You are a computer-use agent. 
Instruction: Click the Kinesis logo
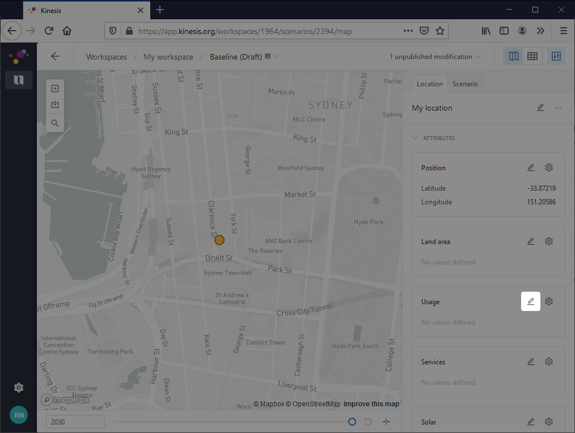click(19, 56)
